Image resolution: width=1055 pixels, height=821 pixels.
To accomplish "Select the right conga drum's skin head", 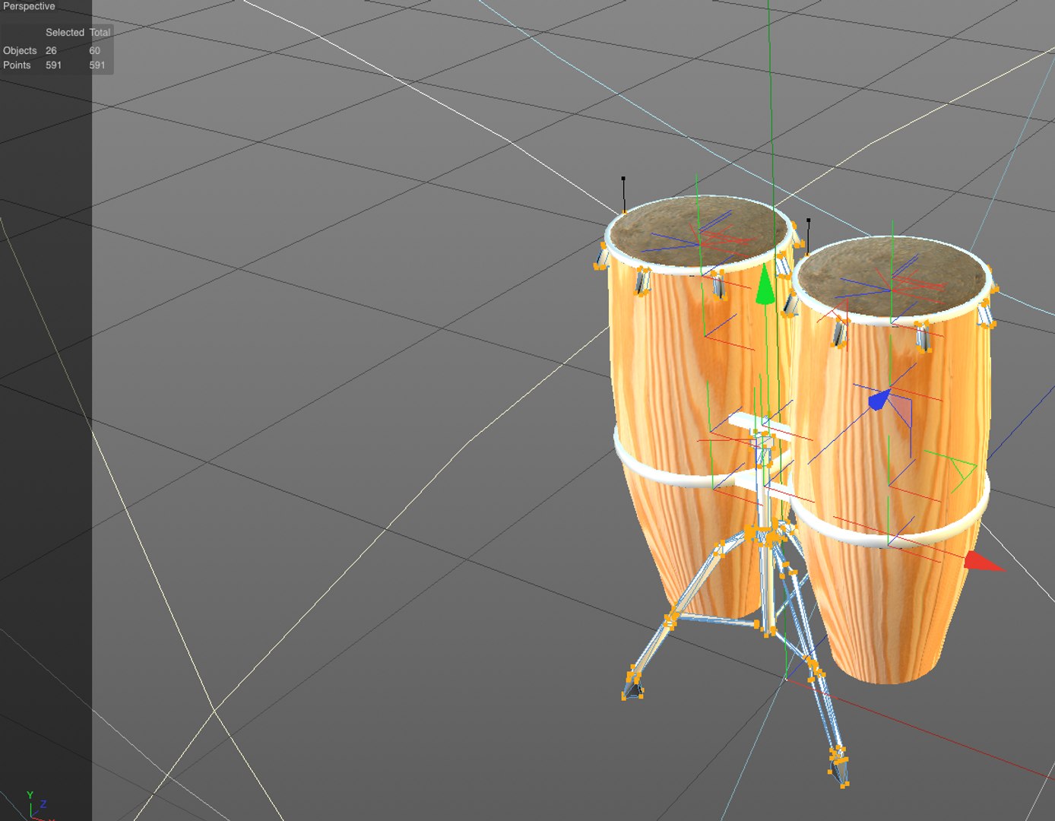I will point(891,277).
